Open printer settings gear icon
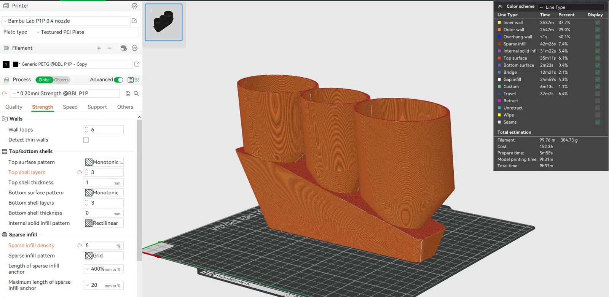 (x=134, y=6)
